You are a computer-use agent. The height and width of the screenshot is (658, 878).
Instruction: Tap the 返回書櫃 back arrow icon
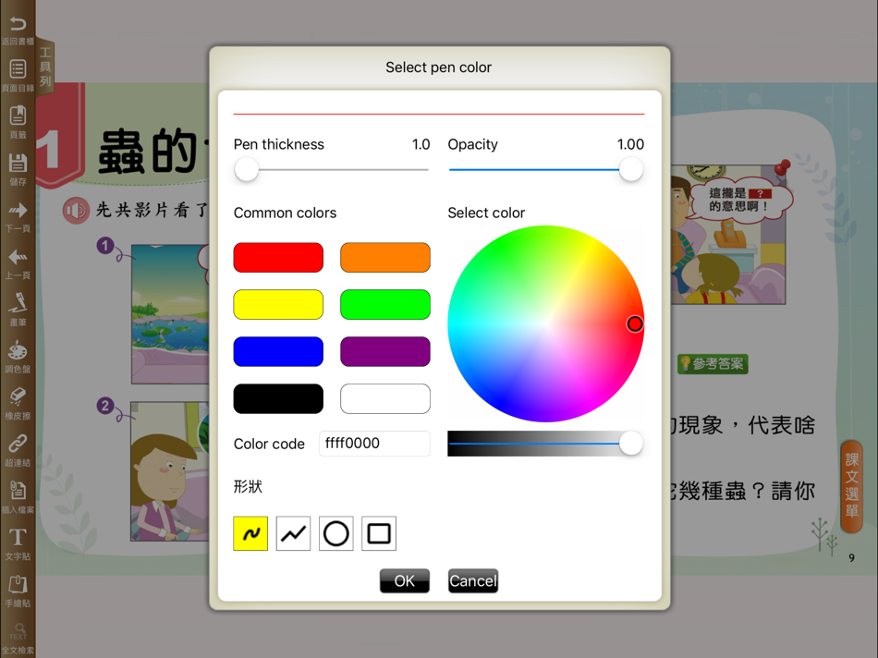(x=18, y=24)
